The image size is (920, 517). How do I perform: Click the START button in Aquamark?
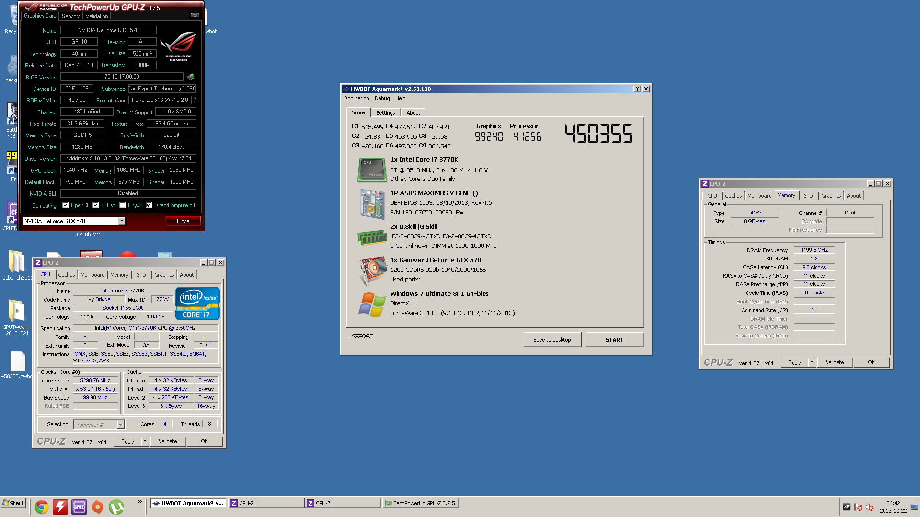[614, 340]
